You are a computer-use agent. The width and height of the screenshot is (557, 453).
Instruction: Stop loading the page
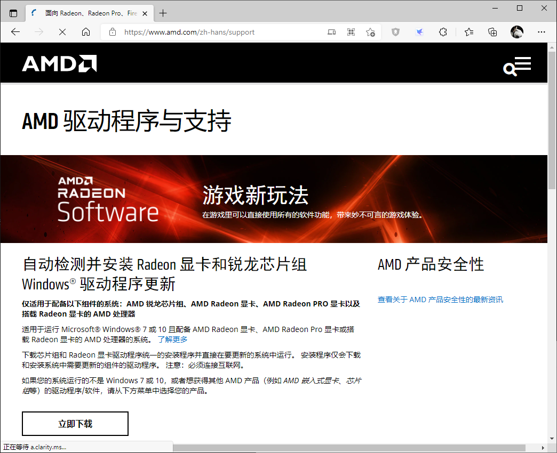(62, 33)
